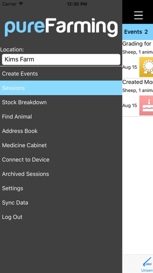Open Stock Breakdown

pos(61,102)
